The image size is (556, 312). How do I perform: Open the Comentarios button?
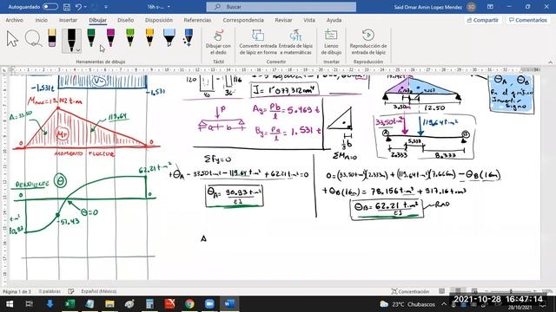pos(528,20)
